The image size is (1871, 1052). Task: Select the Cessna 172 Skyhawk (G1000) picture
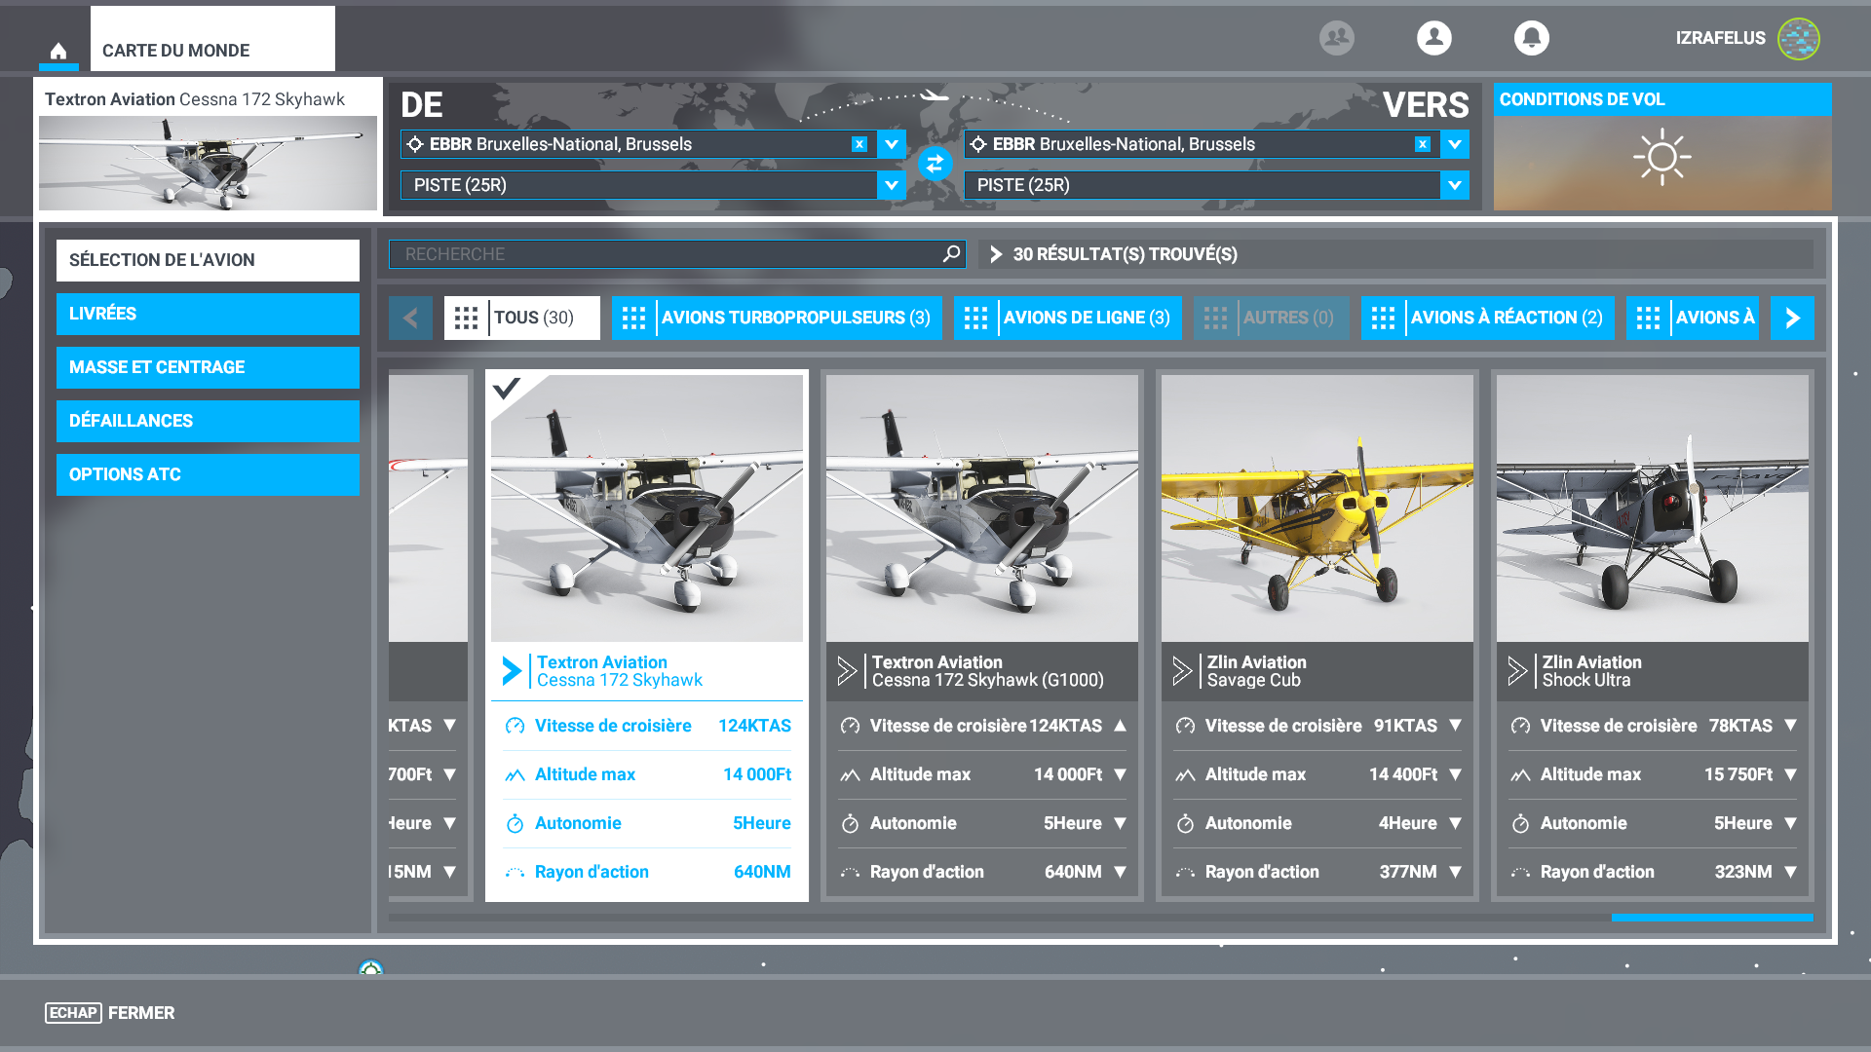[981, 507]
